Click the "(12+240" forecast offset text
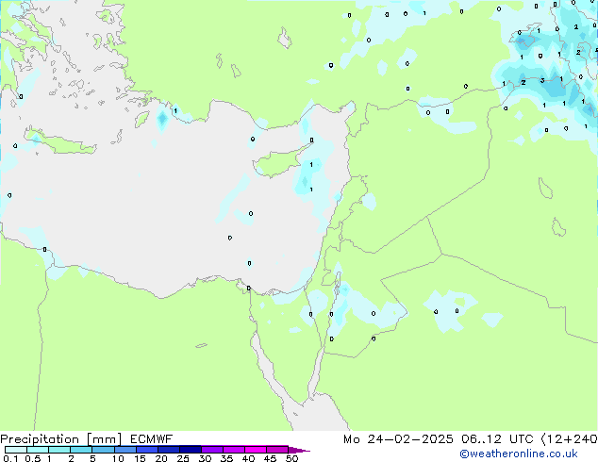Image resolution: width=598 pixels, height=462 pixels. click(570, 439)
